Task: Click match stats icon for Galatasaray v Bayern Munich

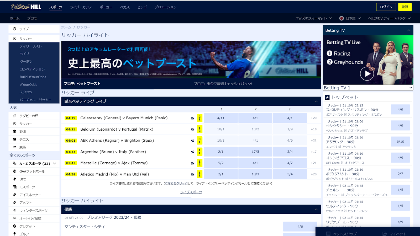Action: tap(192, 118)
